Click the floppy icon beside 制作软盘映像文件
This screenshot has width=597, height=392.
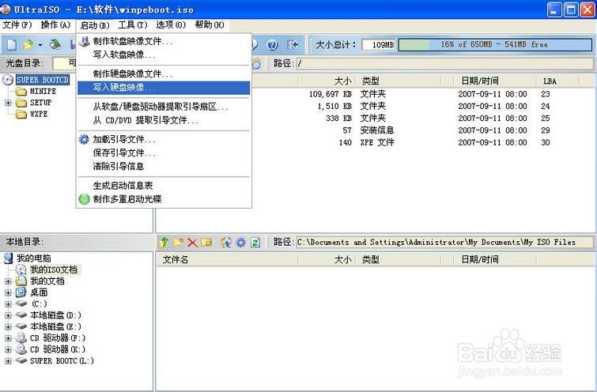[x=84, y=41]
